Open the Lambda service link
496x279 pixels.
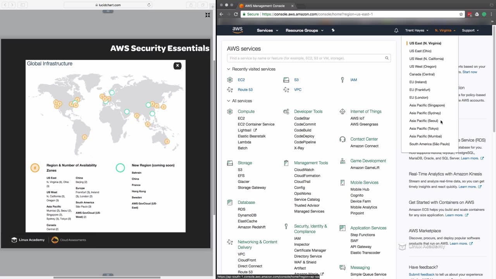244,142
